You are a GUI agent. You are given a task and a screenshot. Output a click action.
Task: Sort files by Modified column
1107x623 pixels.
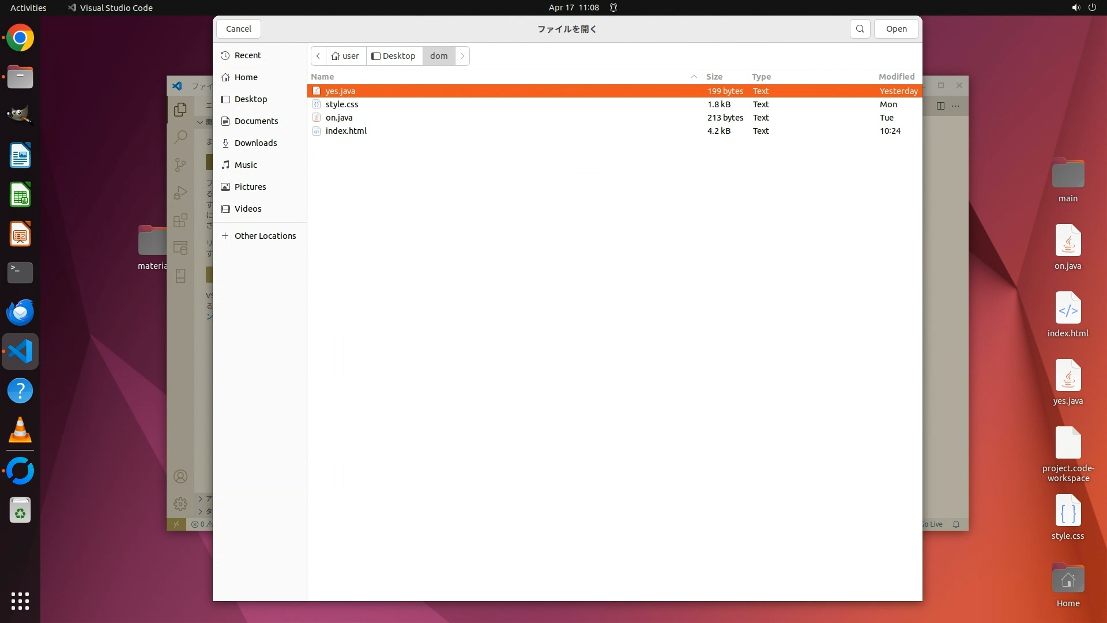896,77
